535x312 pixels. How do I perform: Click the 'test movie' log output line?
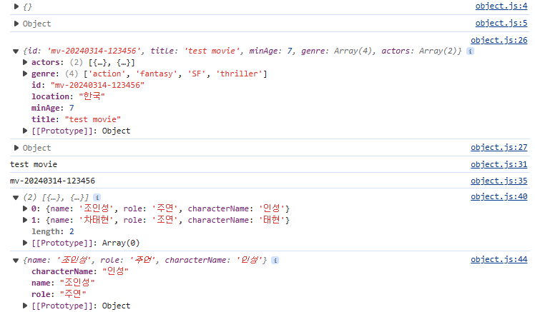(34, 164)
